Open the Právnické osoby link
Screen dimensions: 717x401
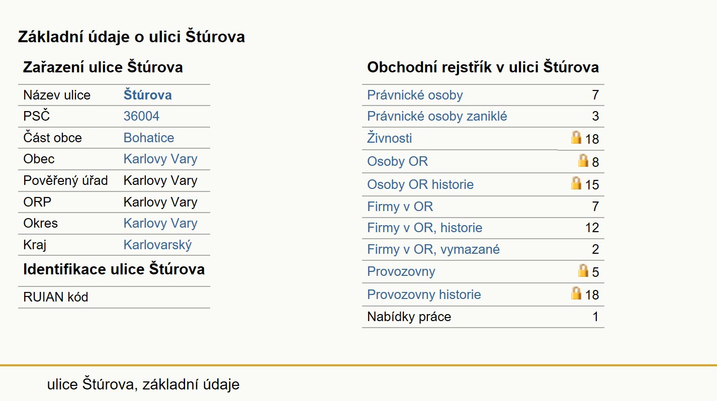(x=415, y=95)
